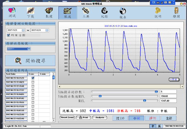Open the 報表 (Report) toolbar icon
The width and height of the screenshot is (187, 129).
(123, 13)
